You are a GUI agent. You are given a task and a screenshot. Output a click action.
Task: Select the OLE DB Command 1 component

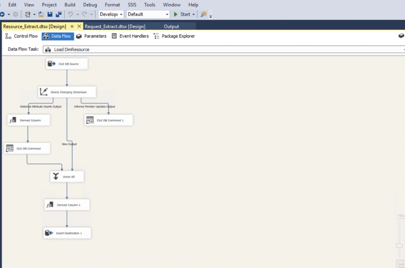point(109,120)
